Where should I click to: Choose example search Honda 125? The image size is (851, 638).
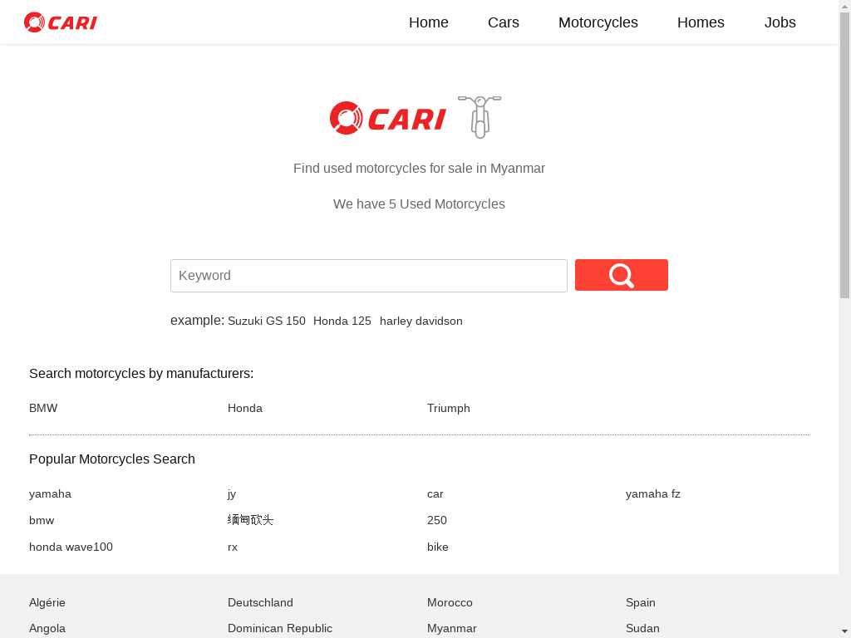pyautogui.click(x=342, y=321)
